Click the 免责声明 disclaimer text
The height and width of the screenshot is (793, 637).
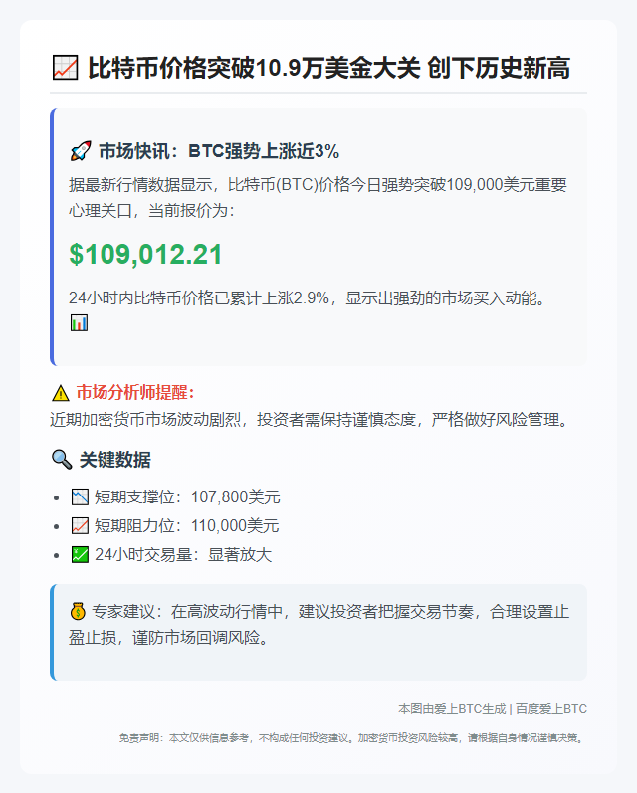[352, 738]
